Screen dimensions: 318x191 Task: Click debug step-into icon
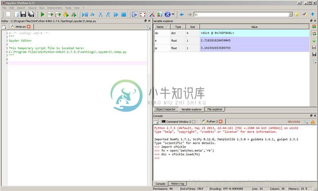pyautogui.click(x=101, y=14)
